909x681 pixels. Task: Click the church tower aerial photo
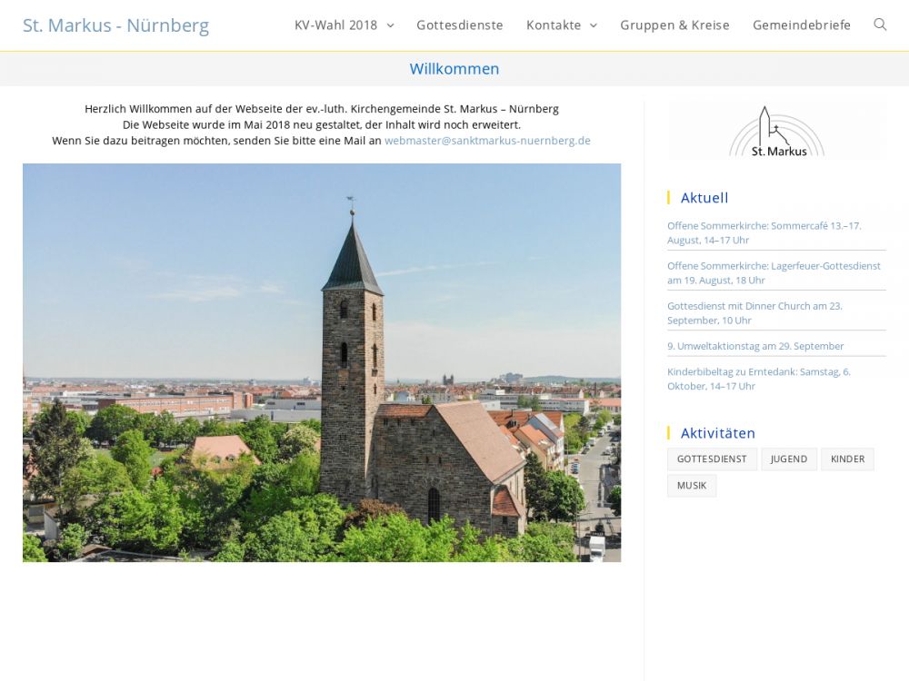point(322,362)
